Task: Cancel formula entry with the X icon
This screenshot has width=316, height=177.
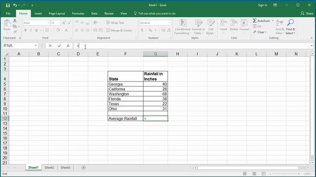Action: point(50,46)
